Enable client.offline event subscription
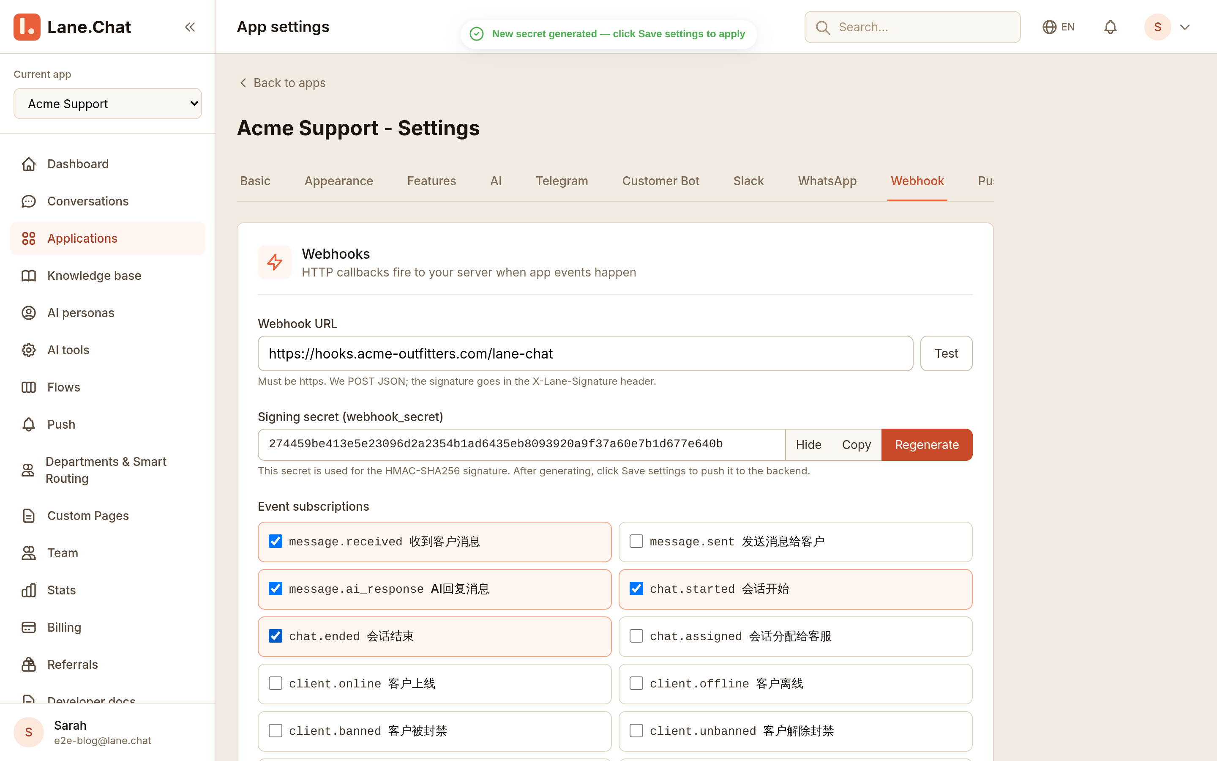This screenshot has width=1217, height=761. pyautogui.click(x=636, y=684)
